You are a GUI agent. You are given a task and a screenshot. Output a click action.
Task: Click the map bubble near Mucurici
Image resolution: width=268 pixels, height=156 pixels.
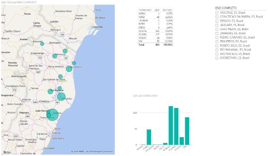tap(42, 44)
